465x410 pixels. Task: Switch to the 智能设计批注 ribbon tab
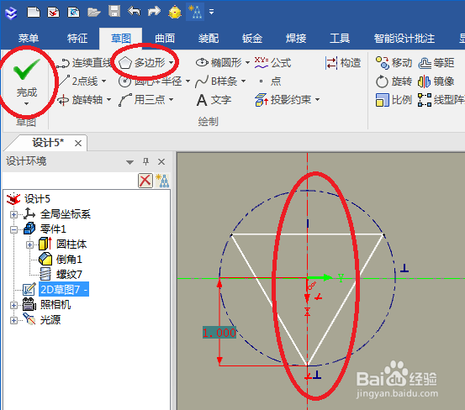pyautogui.click(x=404, y=38)
